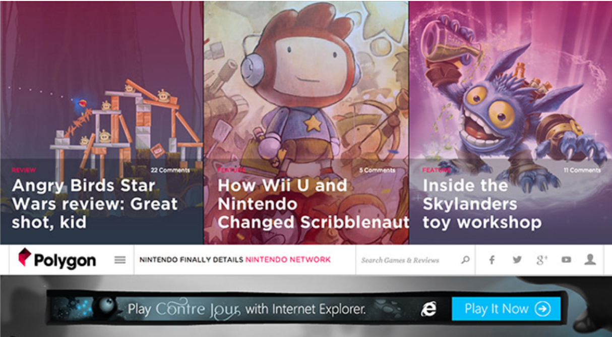Click the search magnifier icon
Image resolution: width=612 pixels, height=337 pixels.
465,260
